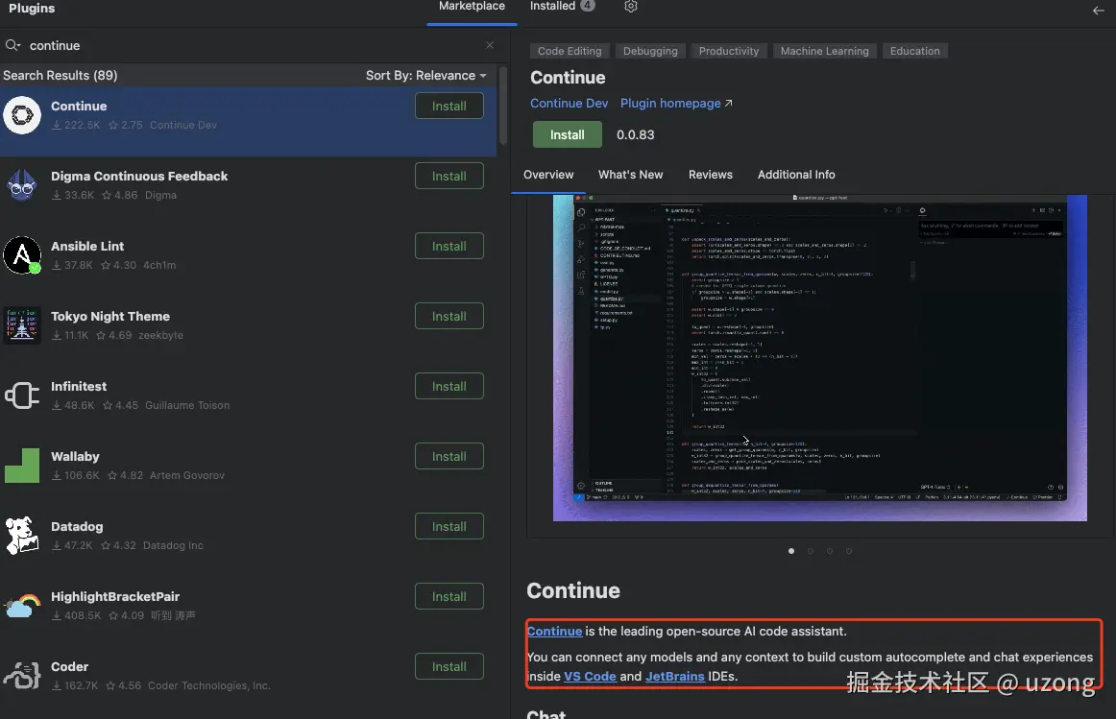Clear the search field with the X icon
The height and width of the screenshot is (719, 1116).
click(490, 45)
